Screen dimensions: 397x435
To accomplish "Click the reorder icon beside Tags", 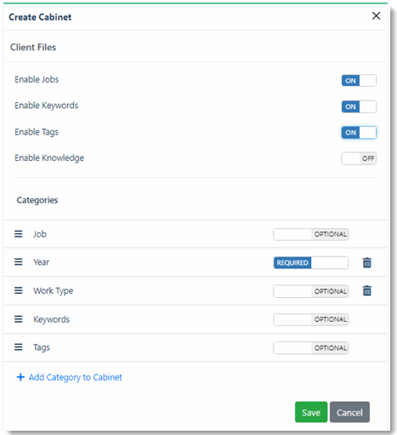I will coord(19,346).
